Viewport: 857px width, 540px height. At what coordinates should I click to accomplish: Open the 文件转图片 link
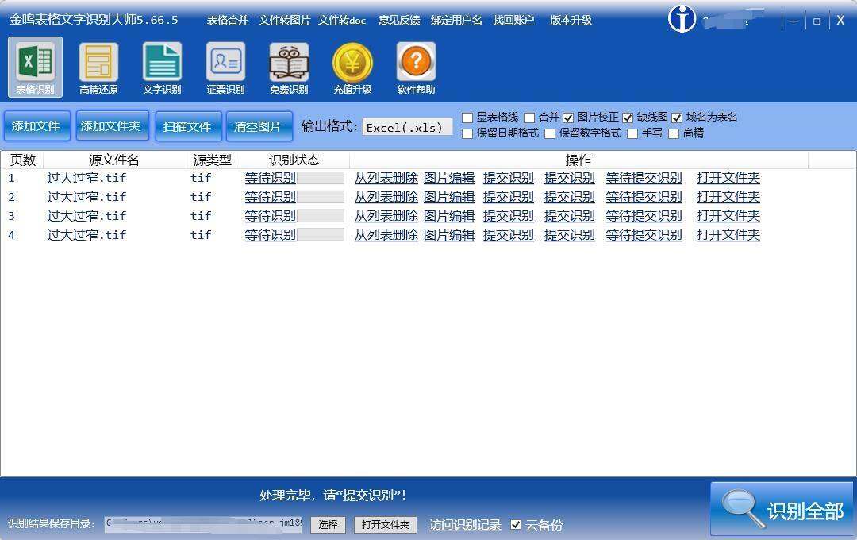pyautogui.click(x=285, y=20)
